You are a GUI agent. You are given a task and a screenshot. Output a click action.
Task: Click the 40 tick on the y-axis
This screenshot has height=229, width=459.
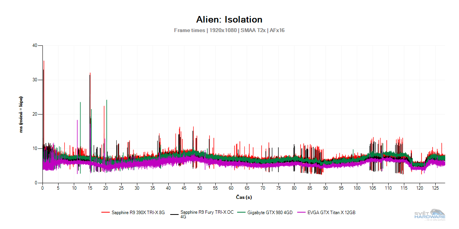35,45
